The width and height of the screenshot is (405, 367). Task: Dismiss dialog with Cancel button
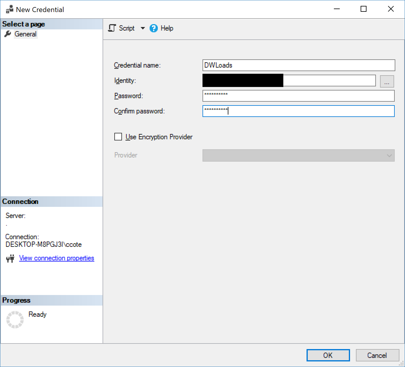[377, 355]
